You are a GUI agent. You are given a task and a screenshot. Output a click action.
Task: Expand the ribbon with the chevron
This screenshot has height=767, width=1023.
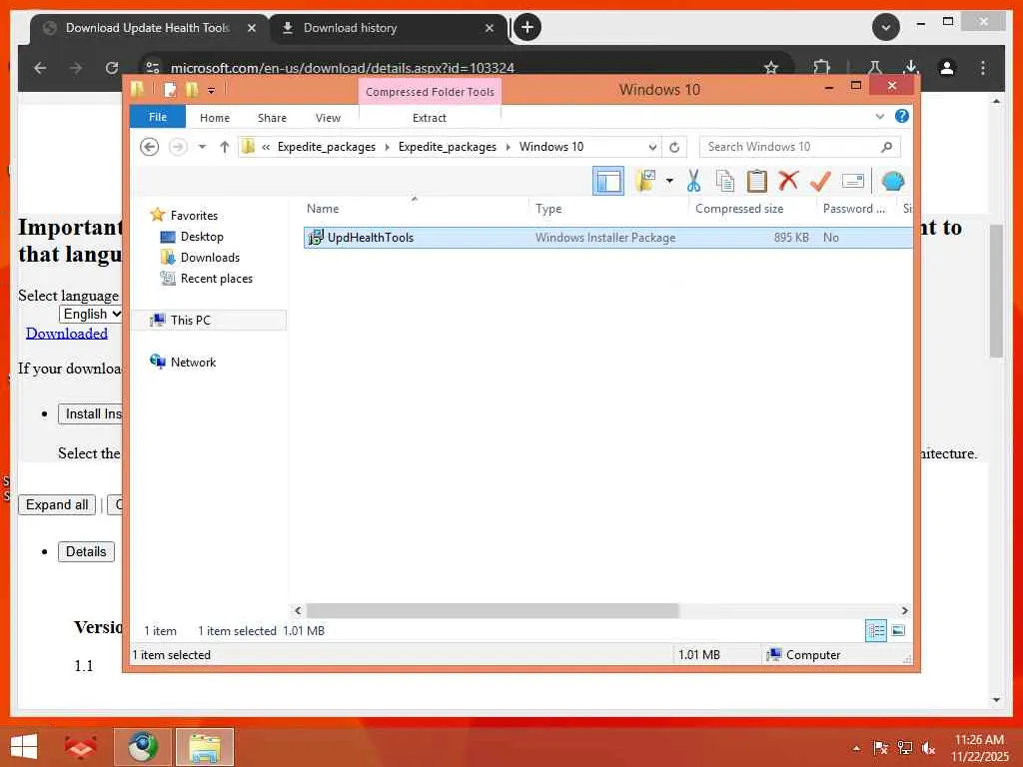click(x=879, y=117)
